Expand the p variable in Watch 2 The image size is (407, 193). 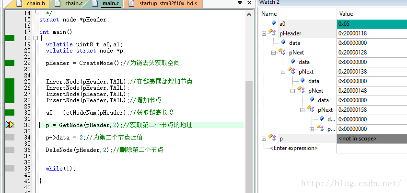(x=264, y=139)
